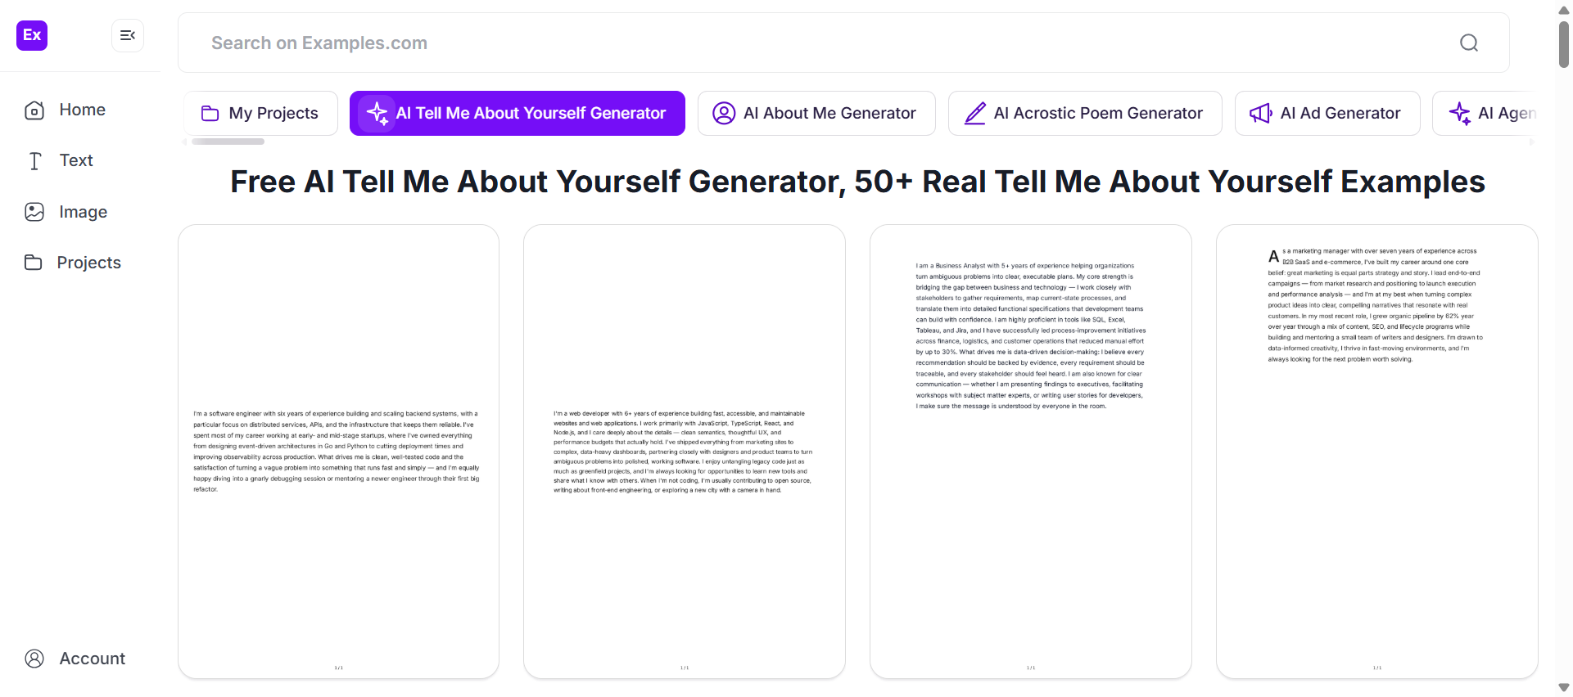This screenshot has width=1573, height=697.
Task: Open Home from the sidebar
Action: (66, 110)
